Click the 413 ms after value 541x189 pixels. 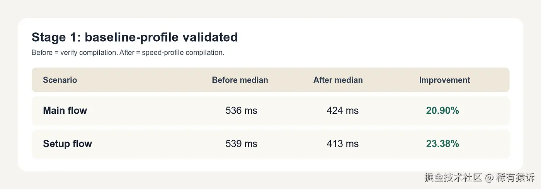tap(342, 144)
